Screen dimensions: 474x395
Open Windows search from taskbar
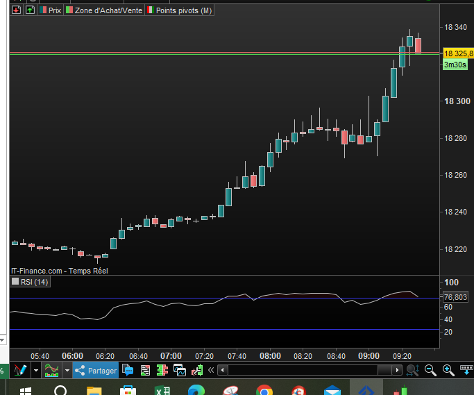pyautogui.click(x=60, y=390)
